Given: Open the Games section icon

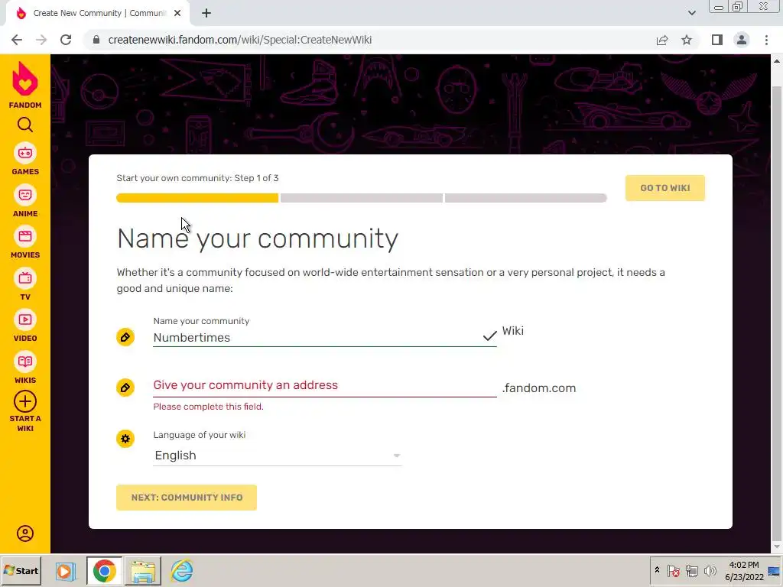Looking at the screenshot, I should pos(25,153).
